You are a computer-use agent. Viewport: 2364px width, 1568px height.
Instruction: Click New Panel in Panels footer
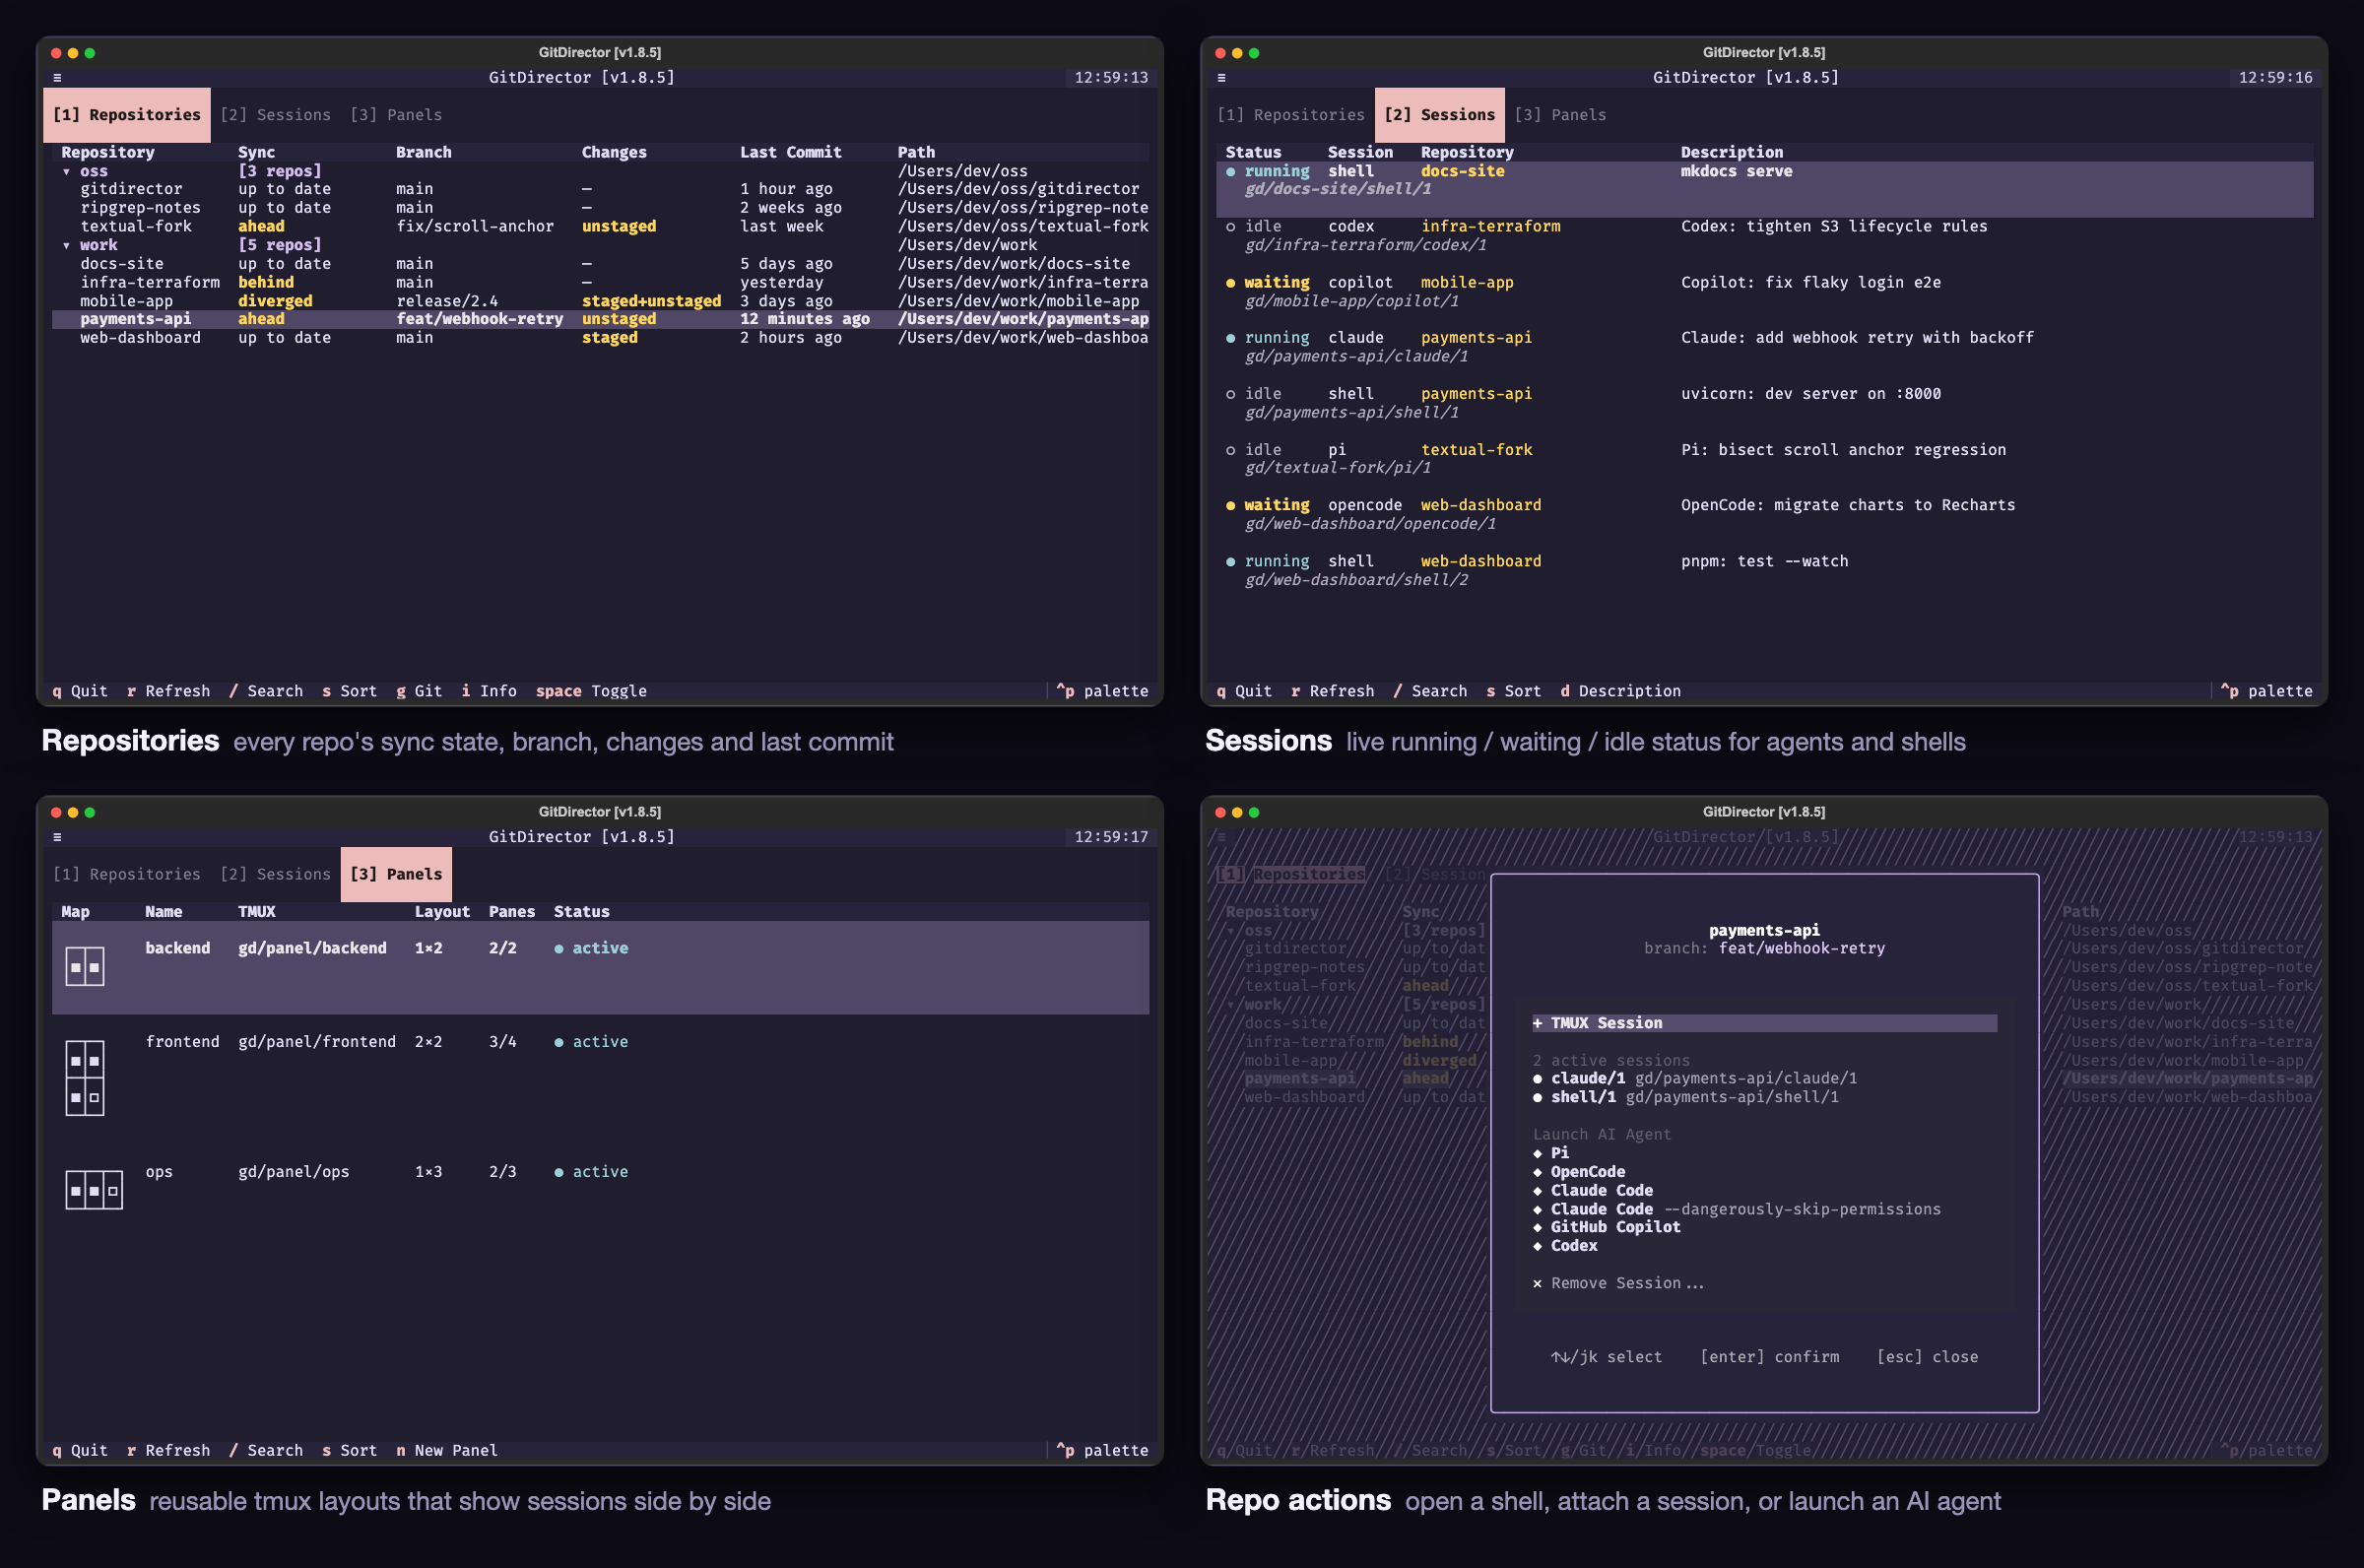(447, 1450)
